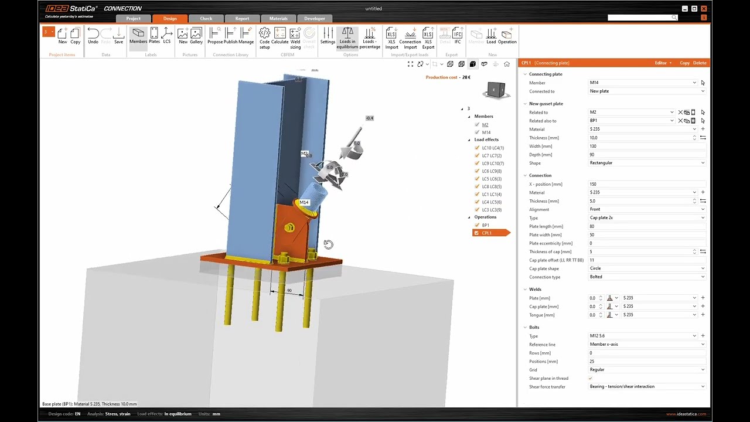Open the Editor menu in CPL1 header
Screen dimensions: 750x422
pyautogui.click(x=663, y=63)
